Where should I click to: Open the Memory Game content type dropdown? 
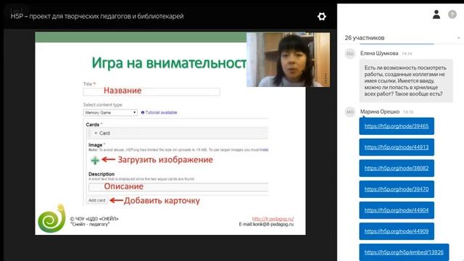tap(110, 112)
